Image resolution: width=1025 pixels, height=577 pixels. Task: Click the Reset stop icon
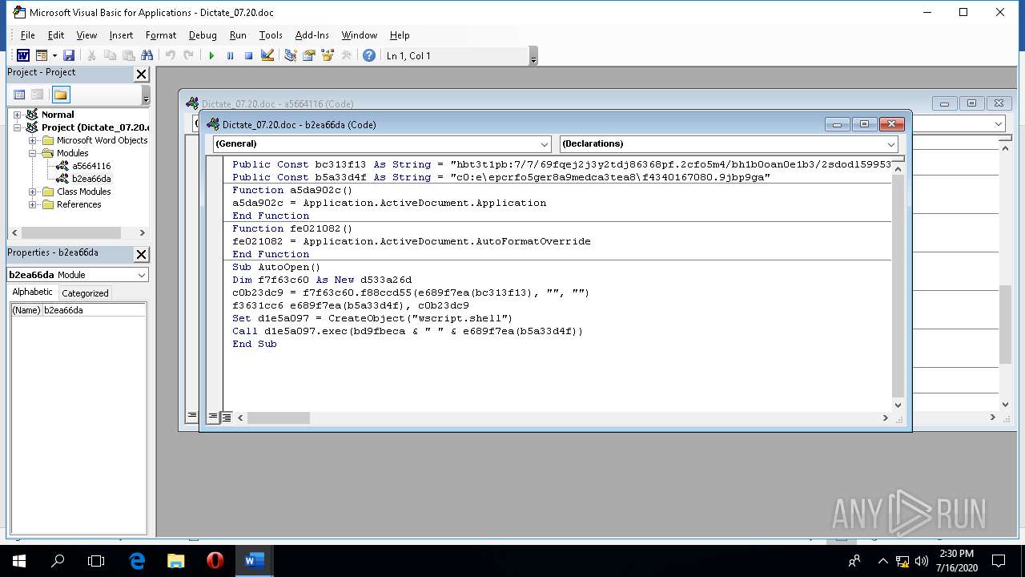coord(248,55)
